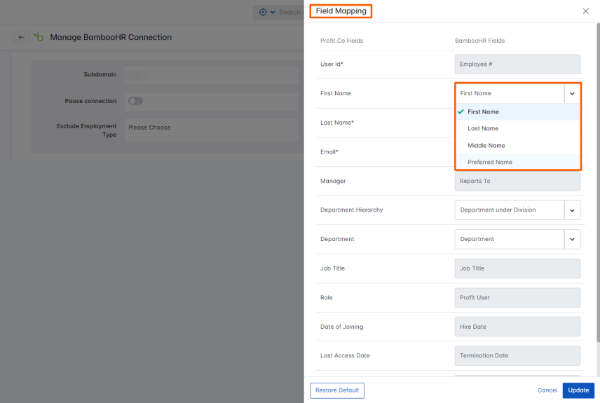Open the Exclude Employment Type chooser
Screen dimensions: 600x403
coord(211,130)
